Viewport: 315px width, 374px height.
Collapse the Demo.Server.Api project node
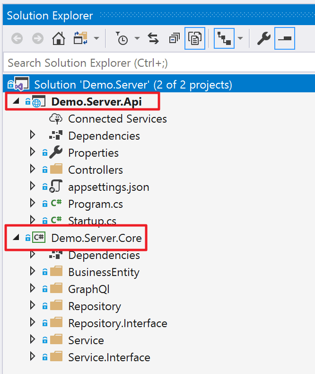click(16, 101)
